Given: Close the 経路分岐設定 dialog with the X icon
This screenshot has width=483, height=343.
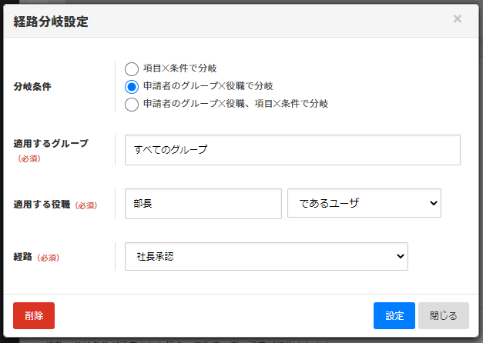Looking at the screenshot, I should pyautogui.click(x=458, y=19).
